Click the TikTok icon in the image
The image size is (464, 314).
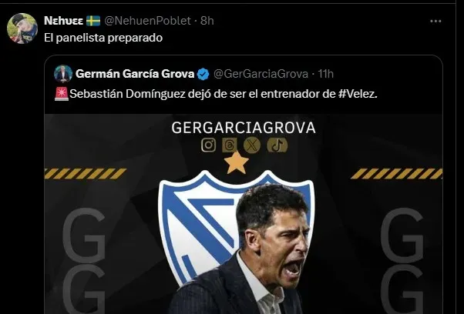pyautogui.click(x=277, y=145)
